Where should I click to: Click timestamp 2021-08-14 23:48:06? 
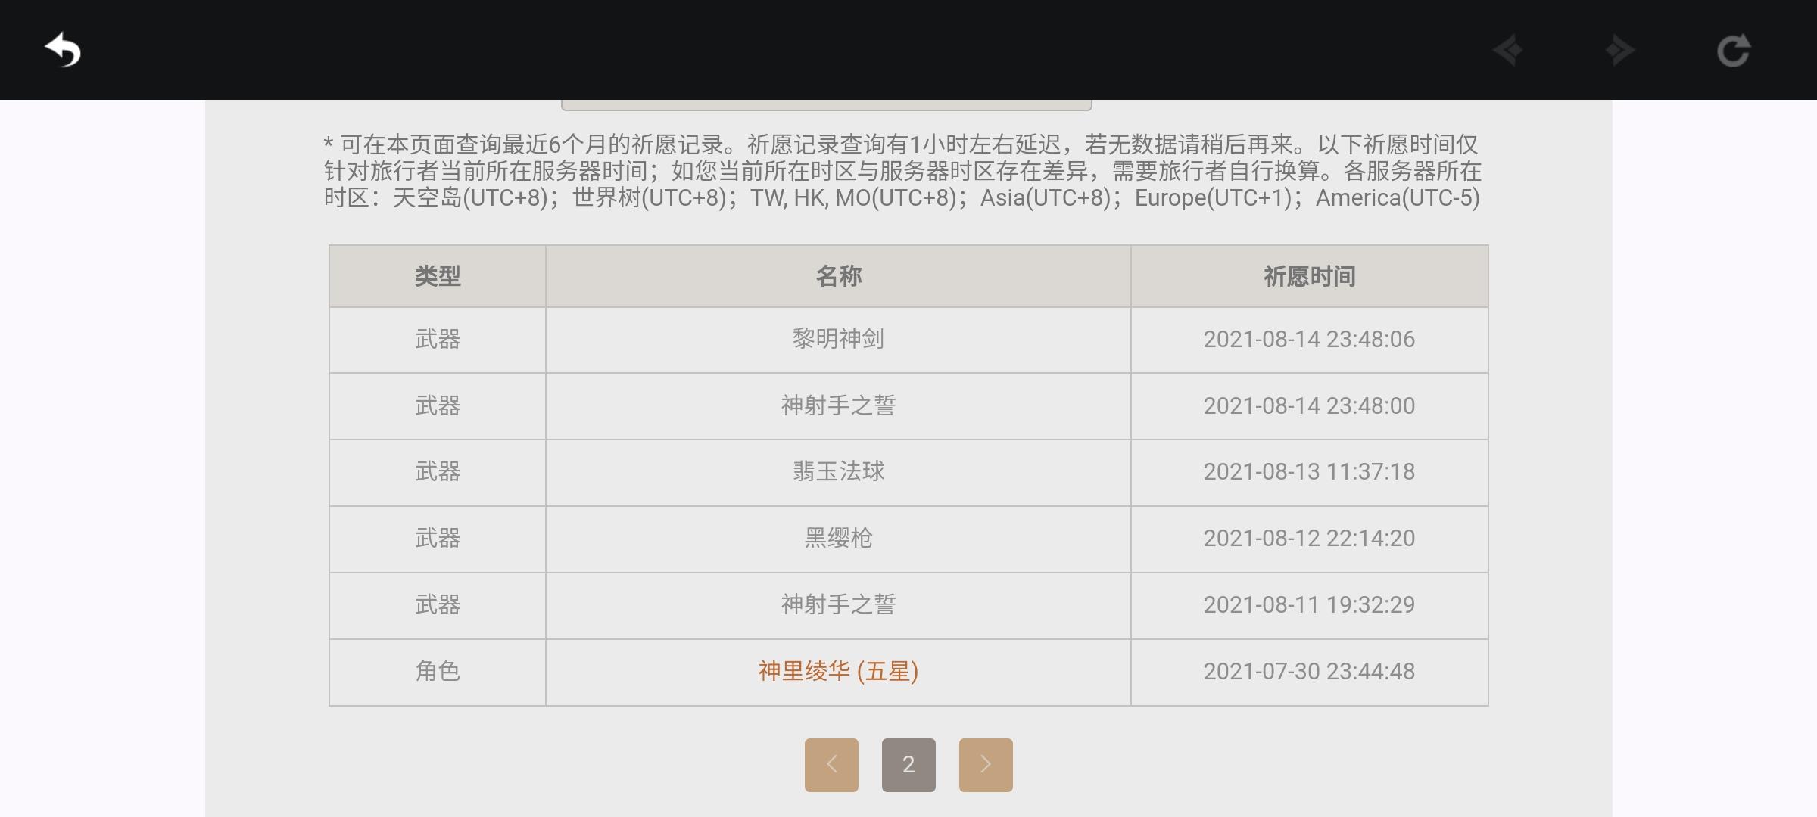1309,339
